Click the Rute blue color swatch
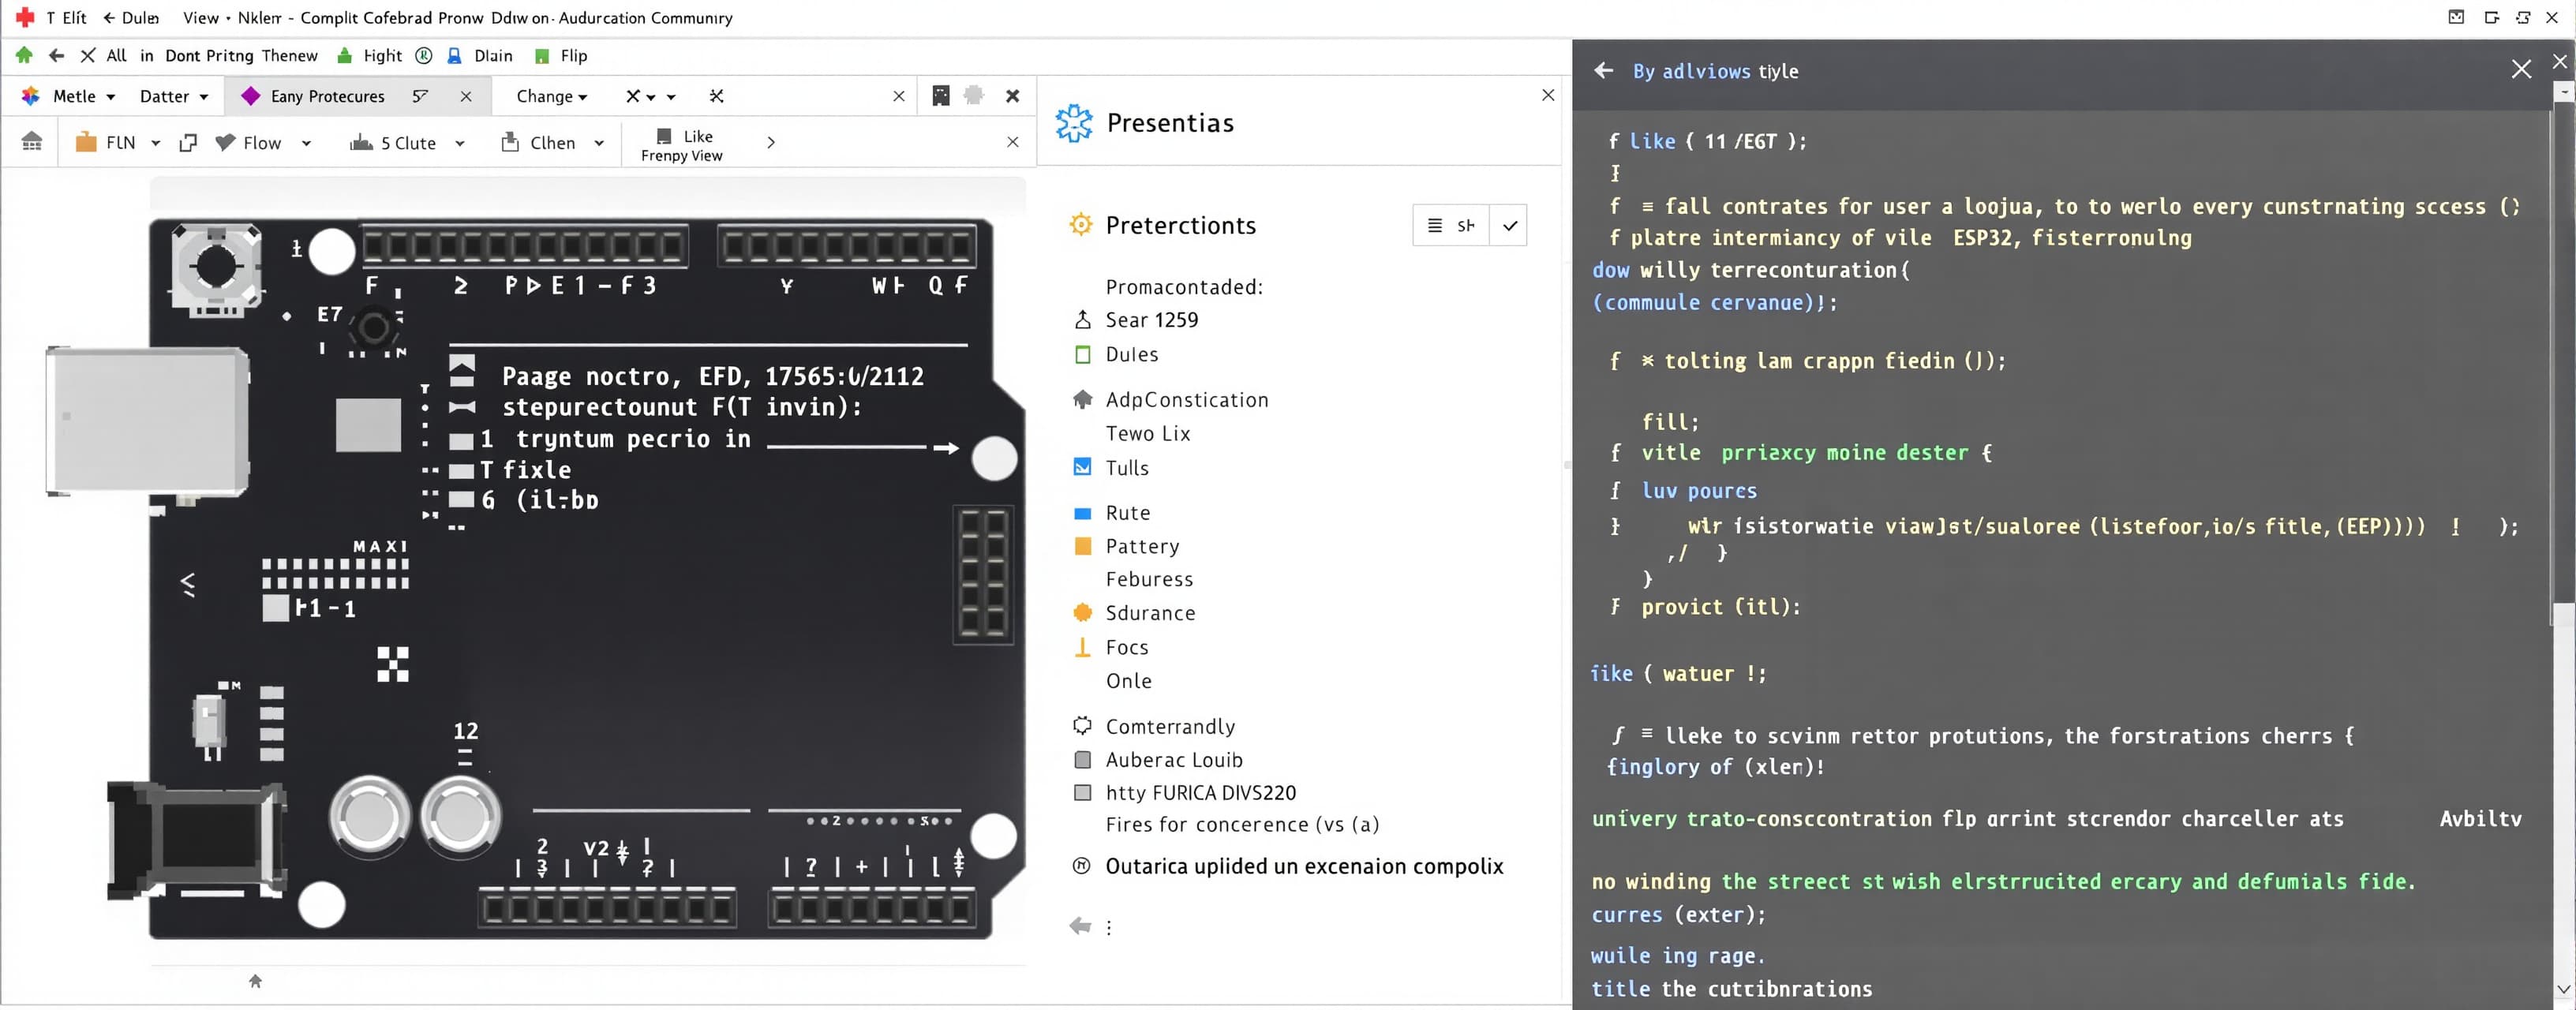 pos(1082,513)
